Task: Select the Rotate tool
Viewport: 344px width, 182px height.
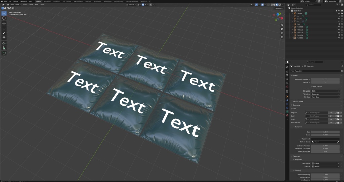Action: pyautogui.click(x=4, y=28)
